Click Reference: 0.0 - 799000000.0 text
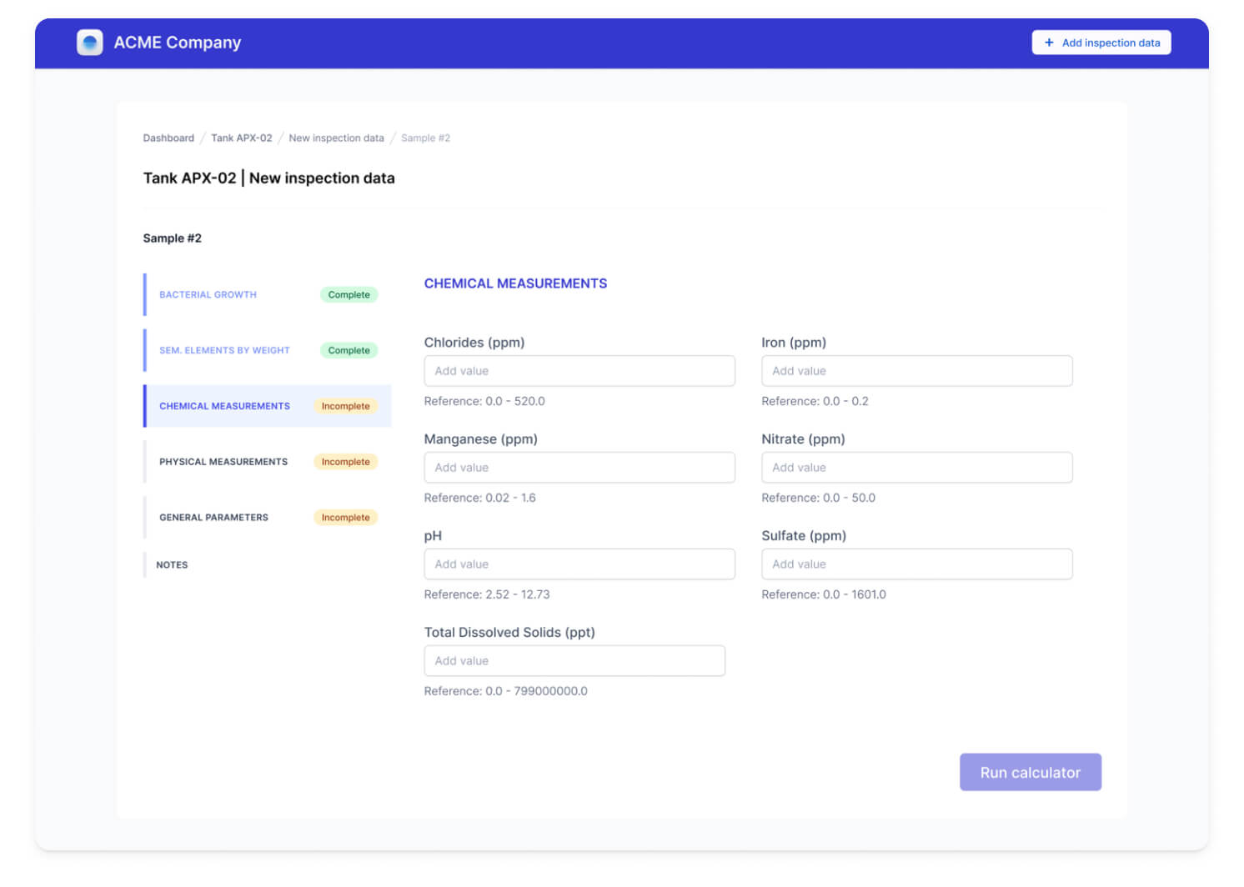1244x887 pixels. (505, 692)
